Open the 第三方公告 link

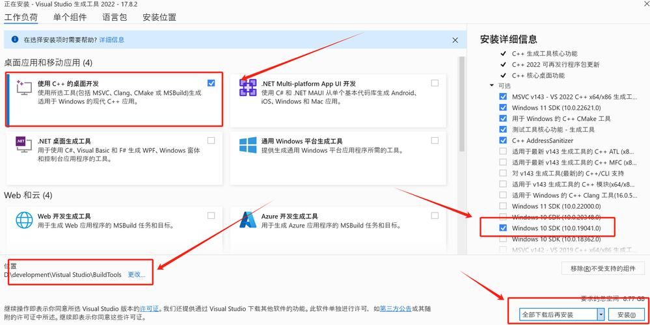[396, 309]
